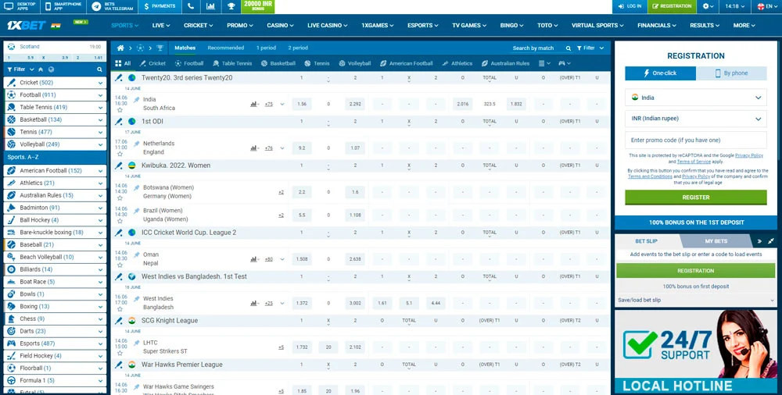
Task: Click the PAYMENTS button
Action: coord(159,6)
